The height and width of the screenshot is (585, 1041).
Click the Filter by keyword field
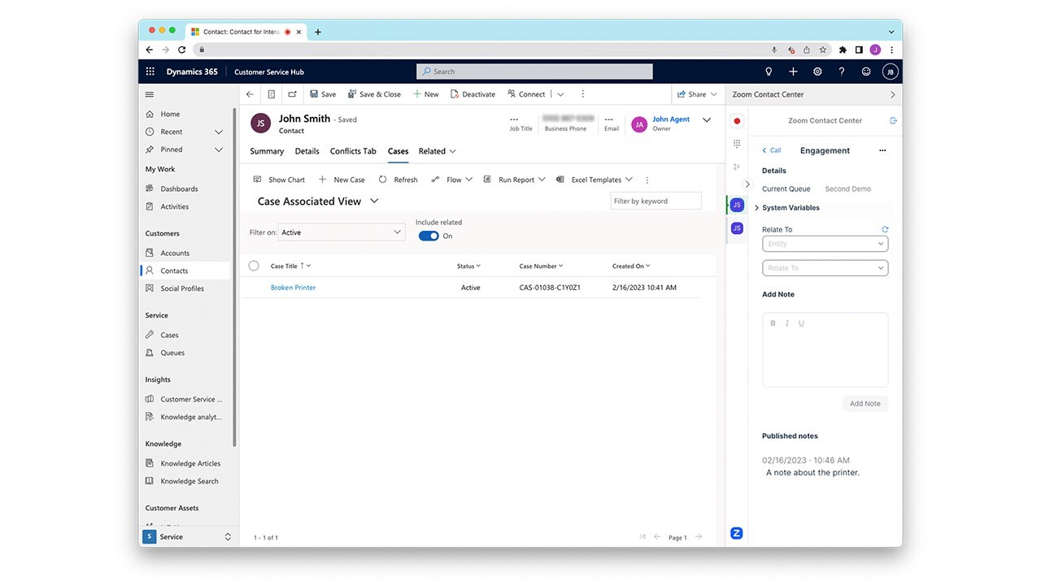pos(656,201)
